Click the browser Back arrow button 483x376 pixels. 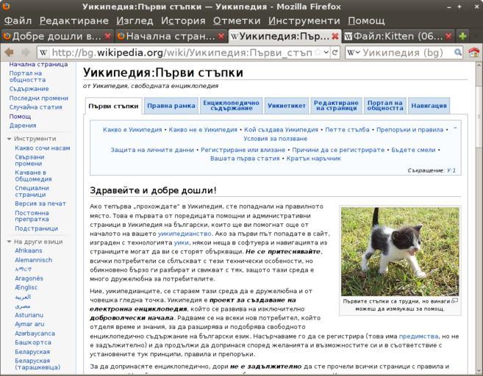(10, 52)
